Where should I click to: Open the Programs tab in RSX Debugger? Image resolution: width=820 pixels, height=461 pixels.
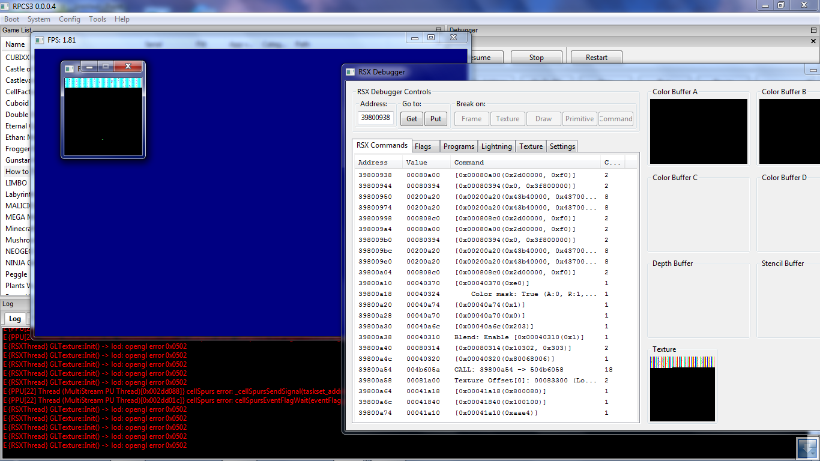(459, 146)
